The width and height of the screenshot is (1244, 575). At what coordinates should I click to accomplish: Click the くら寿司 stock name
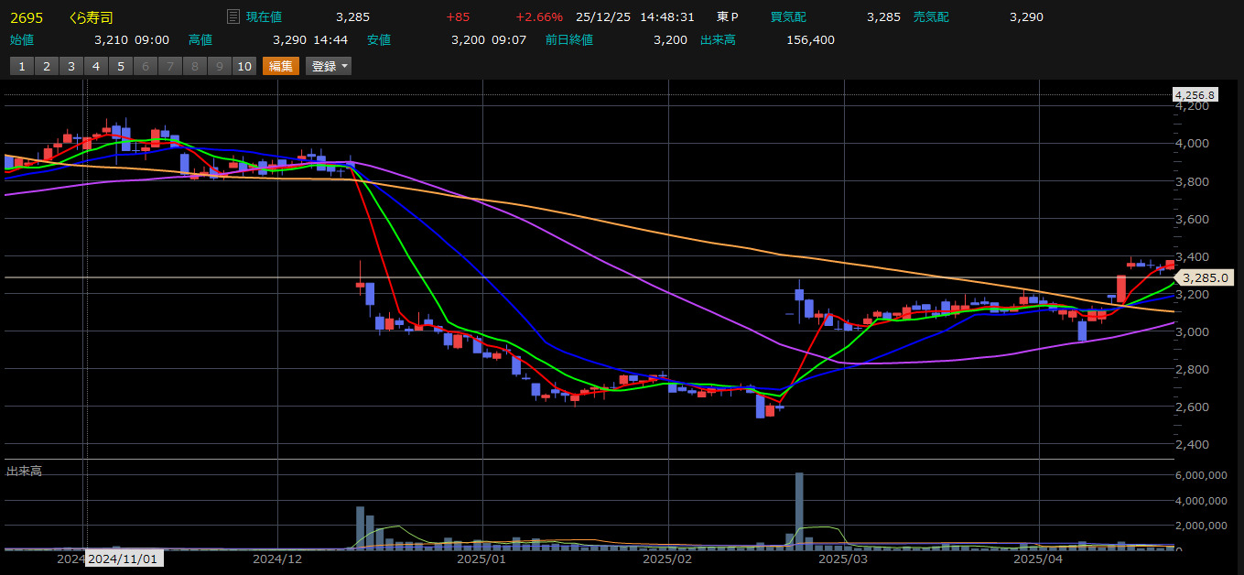point(92,17)
